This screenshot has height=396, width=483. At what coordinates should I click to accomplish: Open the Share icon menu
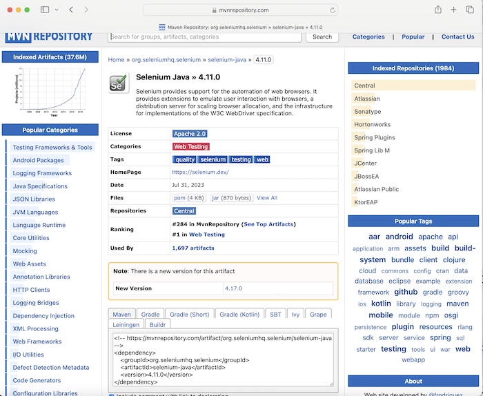pyautogui.click(x=437, y=10)
